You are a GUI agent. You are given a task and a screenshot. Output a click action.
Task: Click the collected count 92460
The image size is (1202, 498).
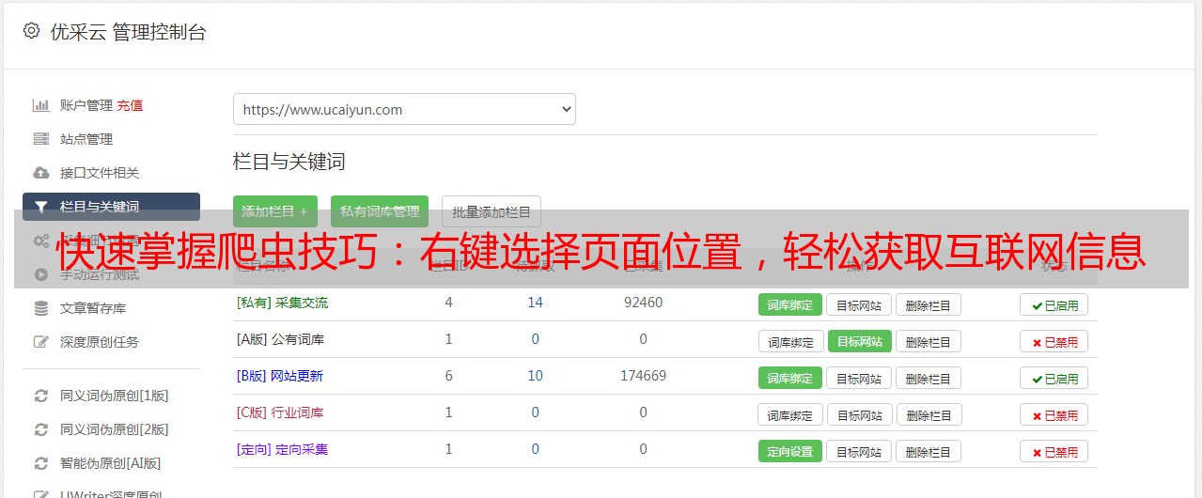pyautogui.click(x=643, y=303)
